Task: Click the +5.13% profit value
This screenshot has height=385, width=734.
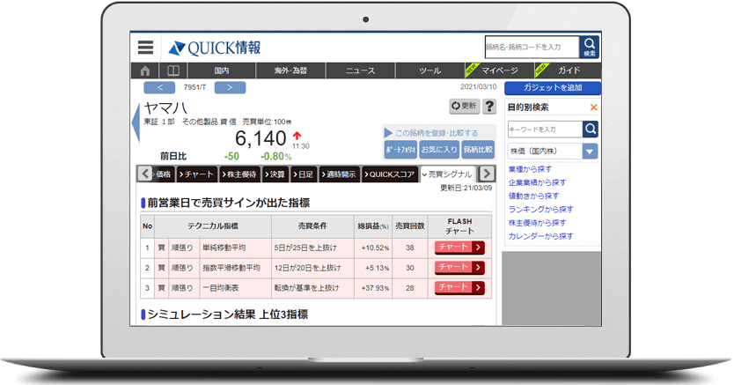Action: 377,268
